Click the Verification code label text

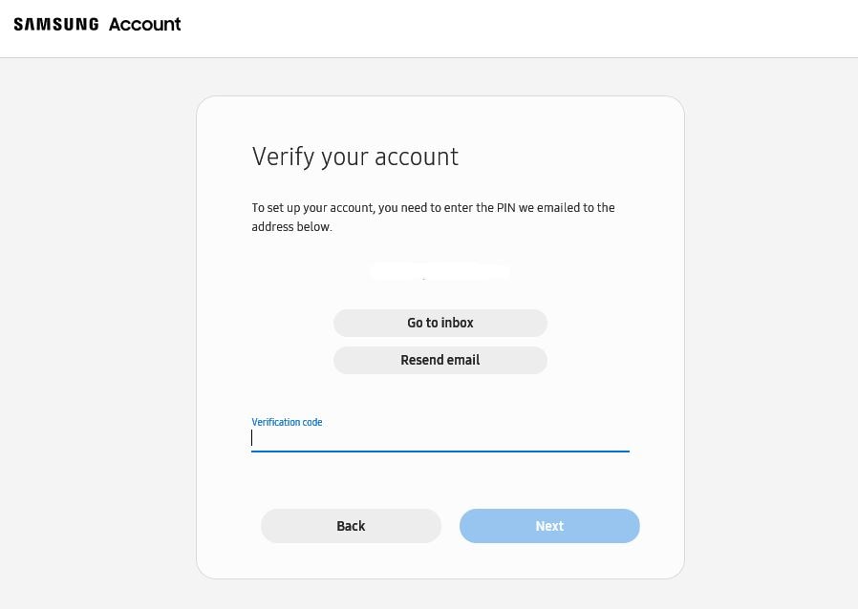point(287,422)
